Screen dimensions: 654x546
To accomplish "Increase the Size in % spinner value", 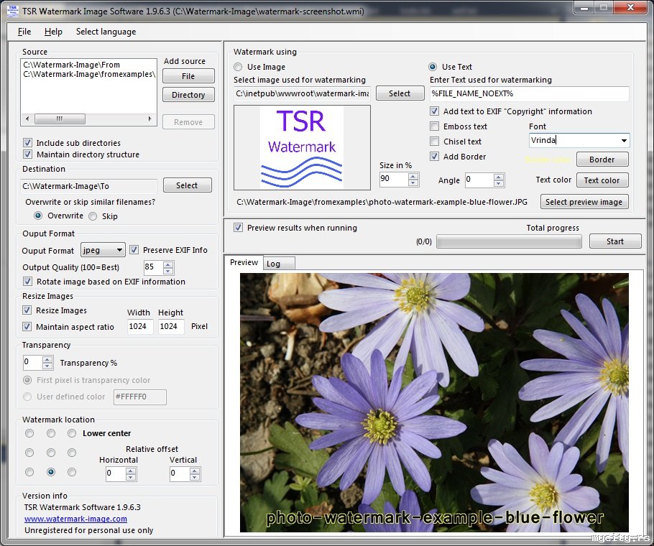I will 413,176.
